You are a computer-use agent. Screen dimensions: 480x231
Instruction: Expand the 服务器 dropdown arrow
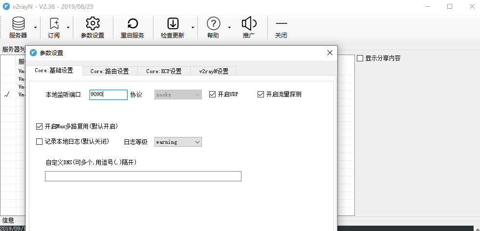pos(36,27)
